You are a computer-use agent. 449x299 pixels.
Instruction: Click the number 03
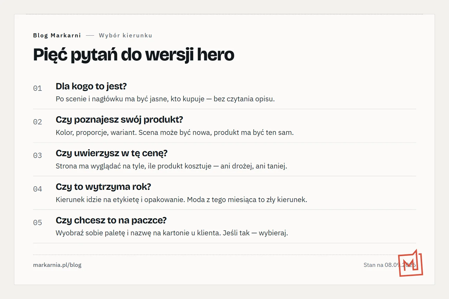click(37, 155)
